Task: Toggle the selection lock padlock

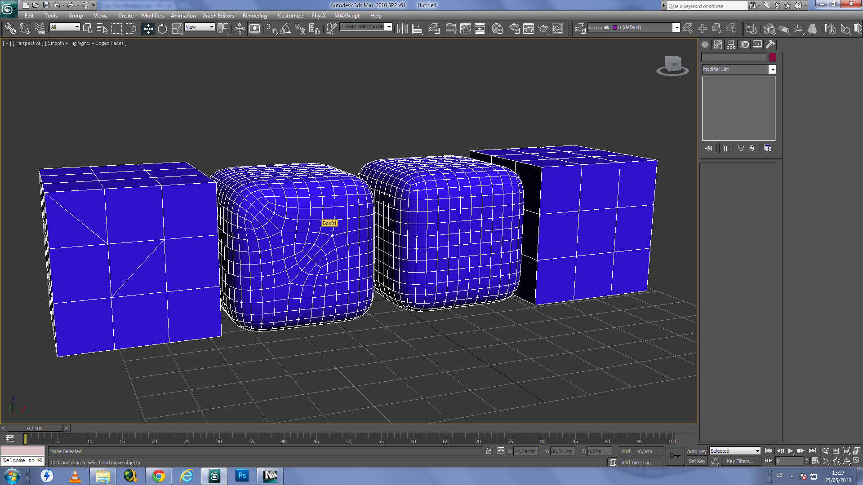Action: click(x=489, y=451)
